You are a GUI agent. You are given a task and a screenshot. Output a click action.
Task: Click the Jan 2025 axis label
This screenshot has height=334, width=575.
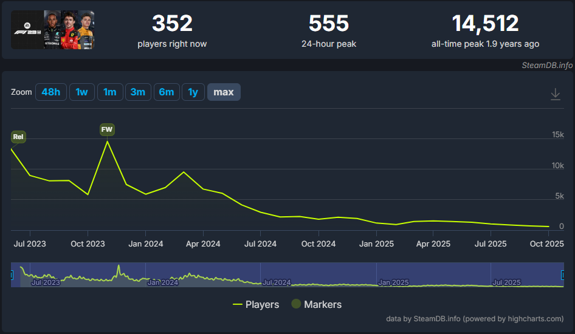(376, 244)
